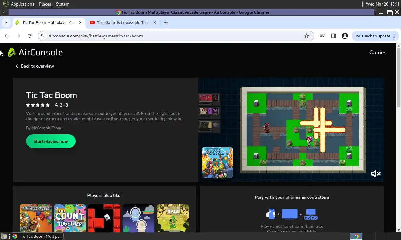
Task: Go Back to overview
Action: 34,66
